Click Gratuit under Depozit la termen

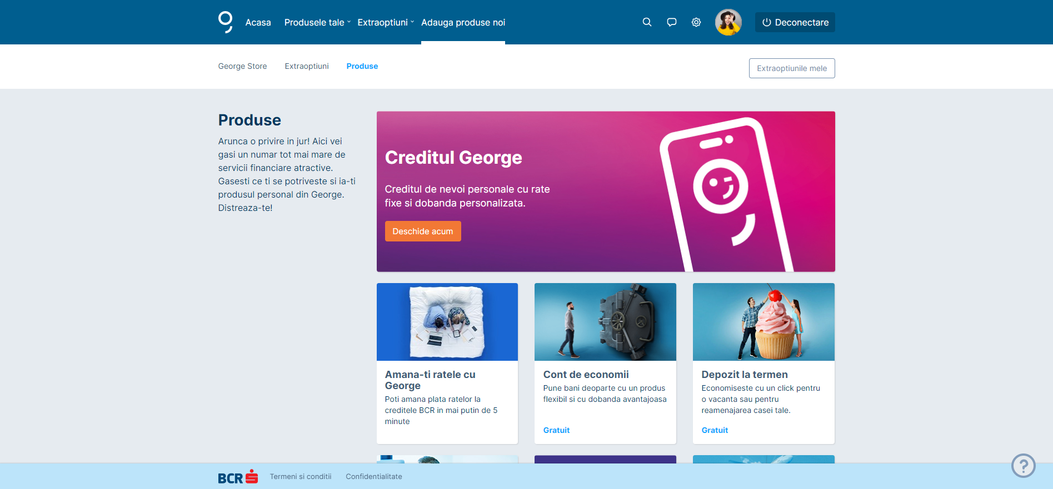point(715,430)
